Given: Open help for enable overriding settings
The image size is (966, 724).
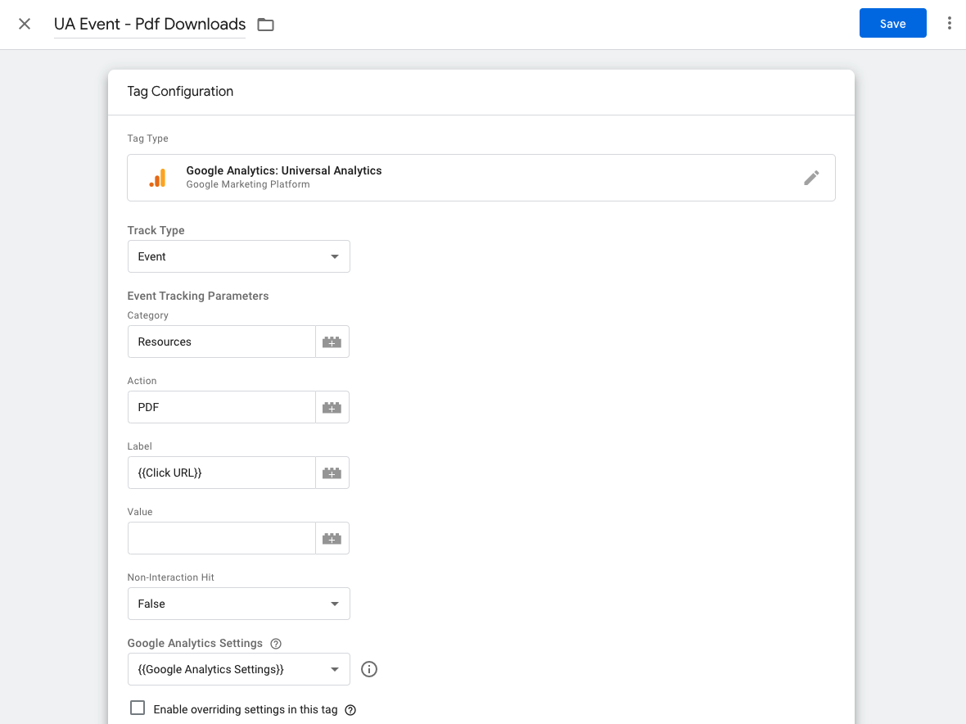Looking at the screenshot, I should pos(350,710).
